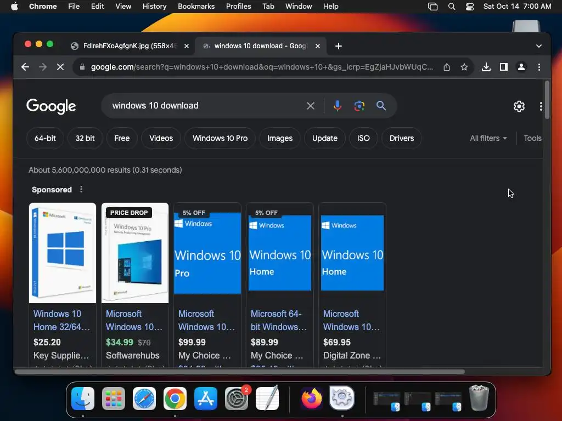Open Sponsored options three-dot icon
This screenshot has height=421, width=562.
[81, 189]
